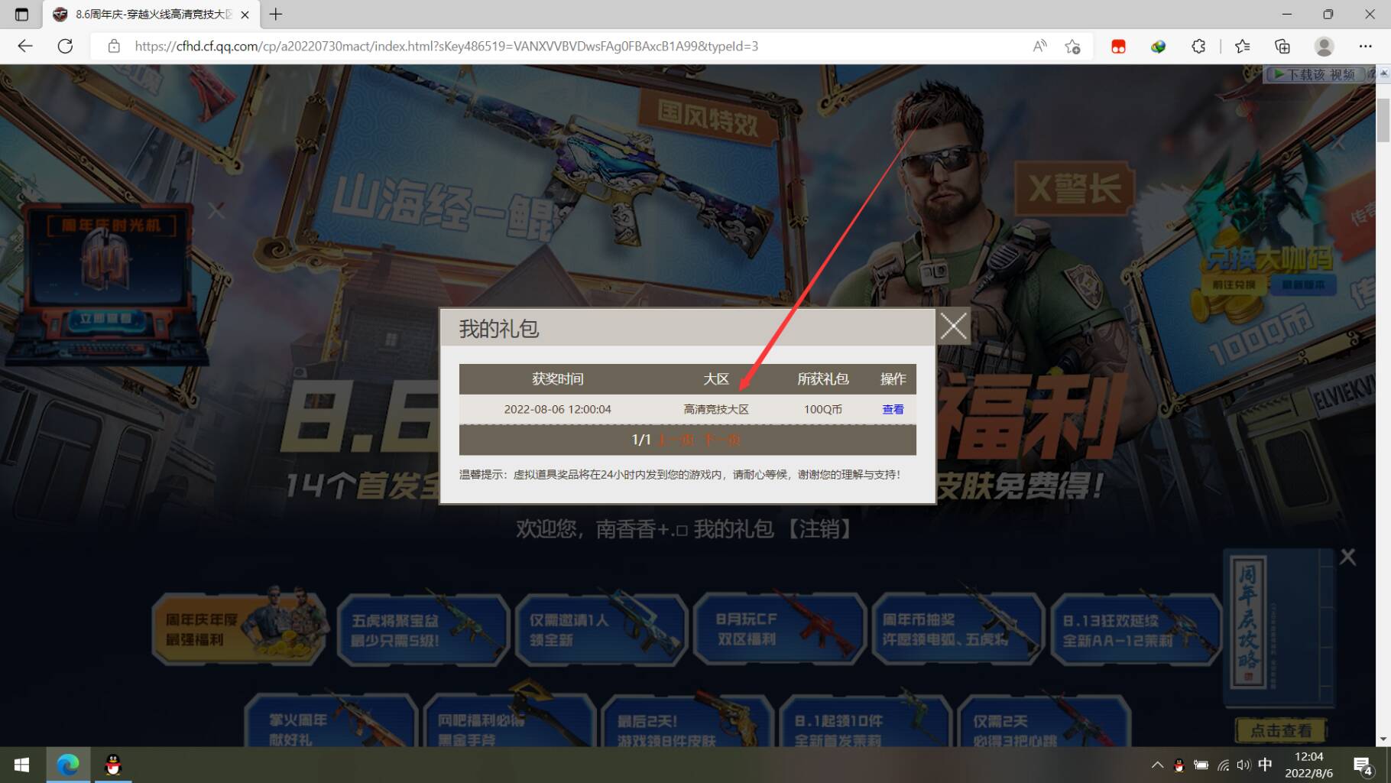The height and width of the screenshot is (783, 1391).
Task: Open the 仅需邀请1人领全新 banner
Action: [x=601, y=629]
